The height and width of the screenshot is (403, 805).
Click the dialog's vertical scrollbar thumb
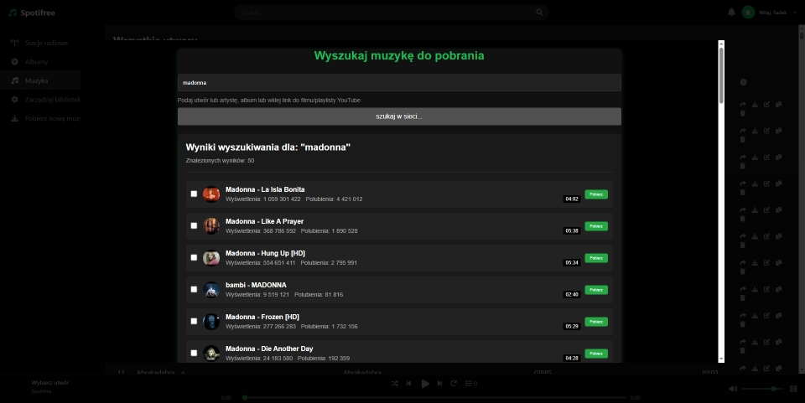click(x=721, y=75)
